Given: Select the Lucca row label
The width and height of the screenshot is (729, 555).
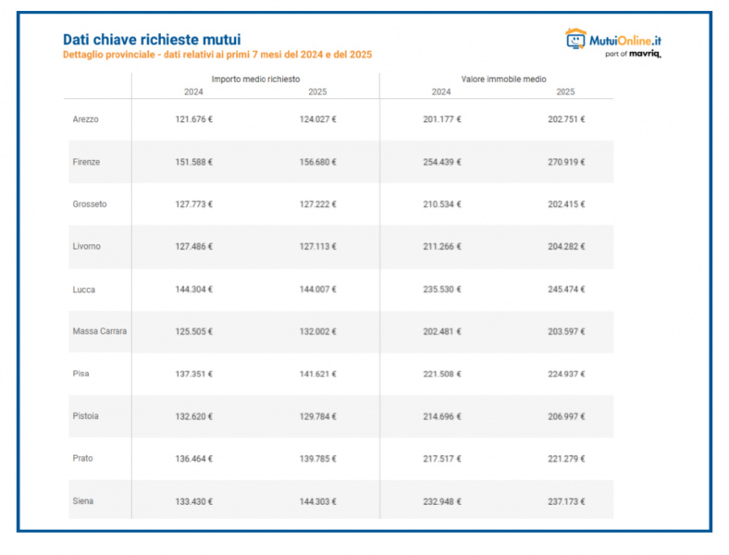Looking at the screenshot, I should point(84,290).
